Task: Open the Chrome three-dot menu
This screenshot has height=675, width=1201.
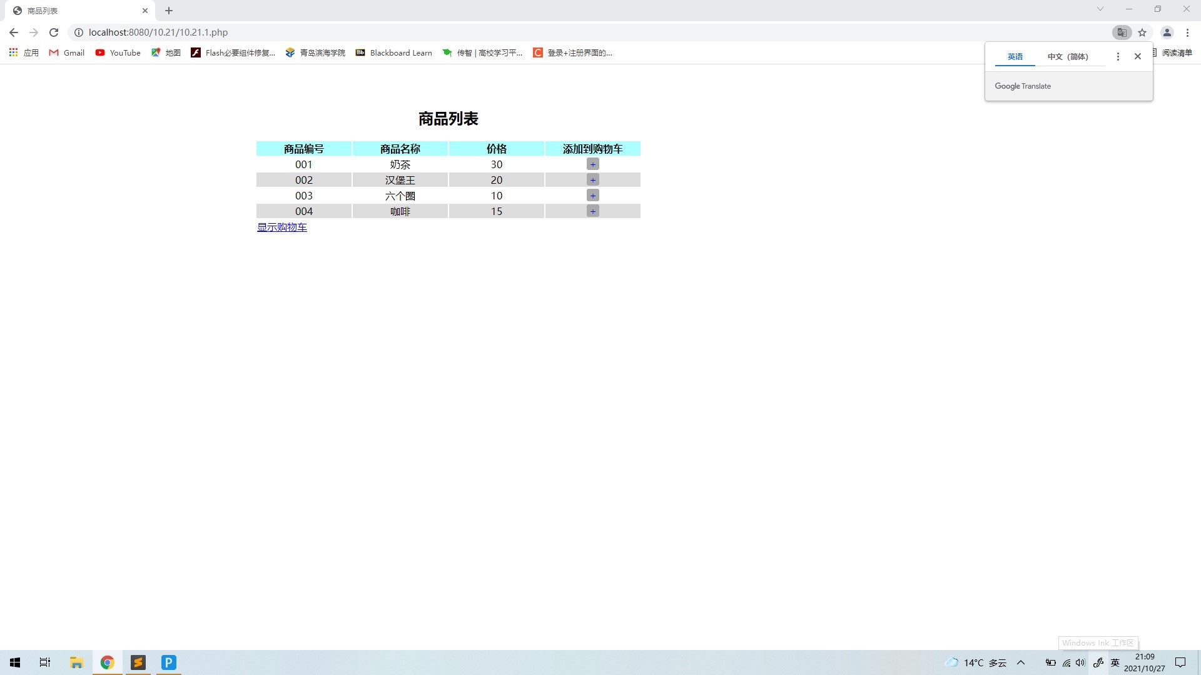Action: (1187, 32)
